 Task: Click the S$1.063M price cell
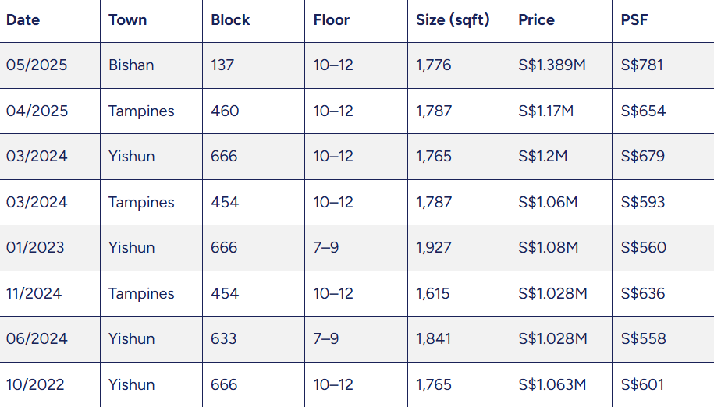552,384
